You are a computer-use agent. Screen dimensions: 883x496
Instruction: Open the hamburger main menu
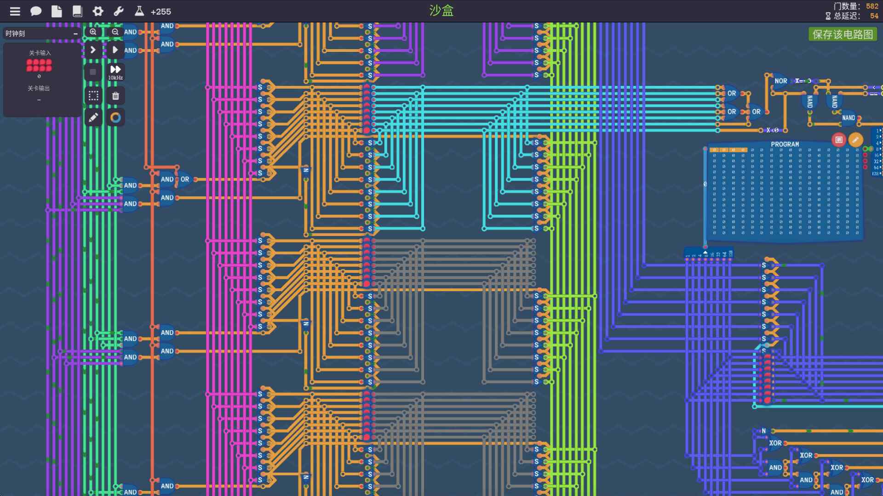pos(15,11)
